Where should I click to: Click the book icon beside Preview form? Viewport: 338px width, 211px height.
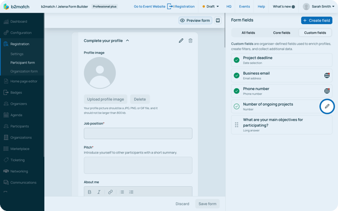click(x=218, y=21)
